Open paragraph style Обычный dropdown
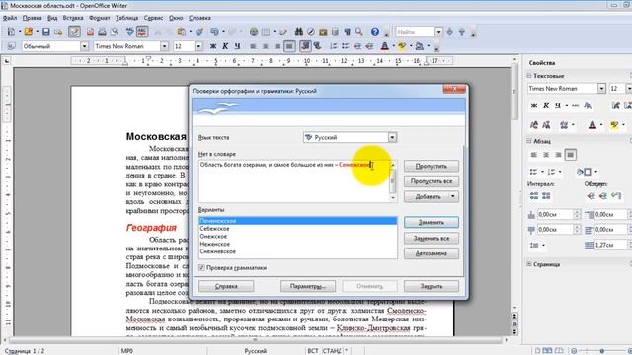This screenshot has height=355, width=632. point(84,46)
